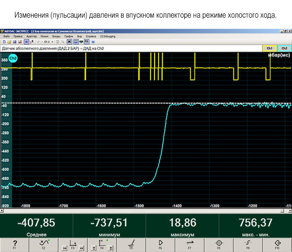Compress Y axis with left F4 button
Screen dimensions: 292x252
click(x=94, y=248)
